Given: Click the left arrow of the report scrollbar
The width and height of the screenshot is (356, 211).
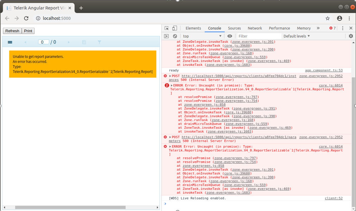Looking at the screenshot, I should tap(4, 207).
